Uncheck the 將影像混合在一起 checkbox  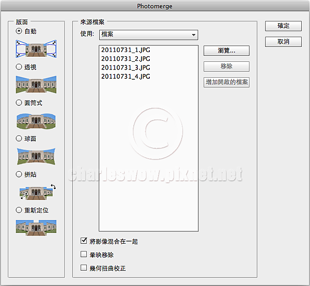pyautogui.click(x=84, y=241)
